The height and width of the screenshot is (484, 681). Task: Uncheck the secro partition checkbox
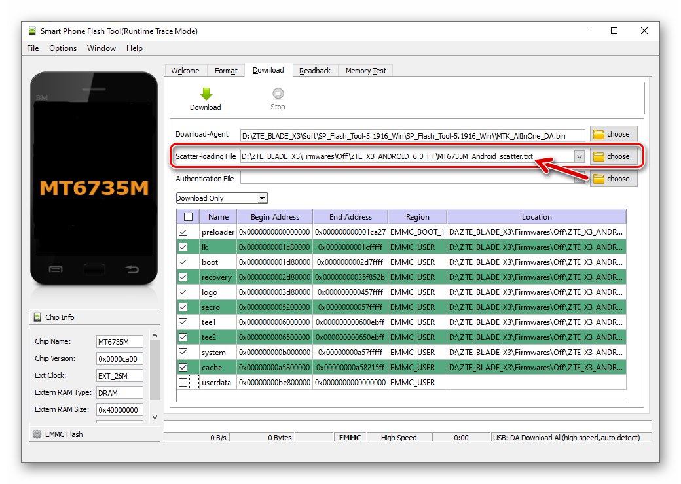[183, 307]
